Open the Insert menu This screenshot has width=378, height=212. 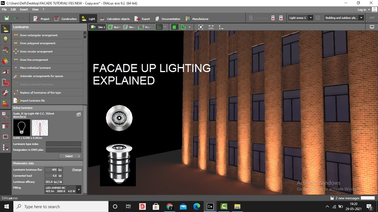24,9
